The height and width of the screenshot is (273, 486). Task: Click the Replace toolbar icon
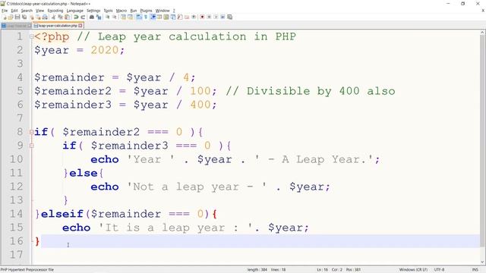pos(99,17)
